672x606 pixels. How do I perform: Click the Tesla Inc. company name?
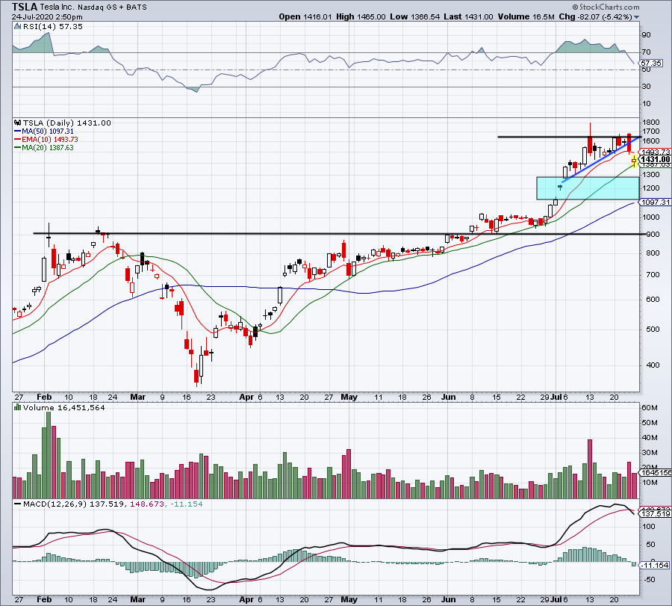pos(57,7)
